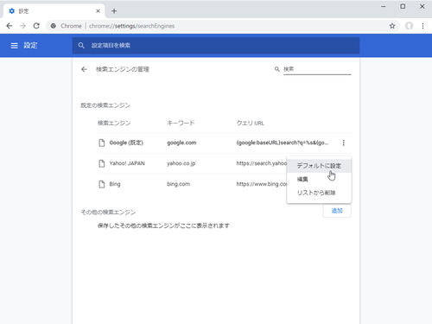The image size is (432, 324).
Task: Click the magnifier icon in the settings search bar
Action: pyautogui.click(x=81, y=46)
